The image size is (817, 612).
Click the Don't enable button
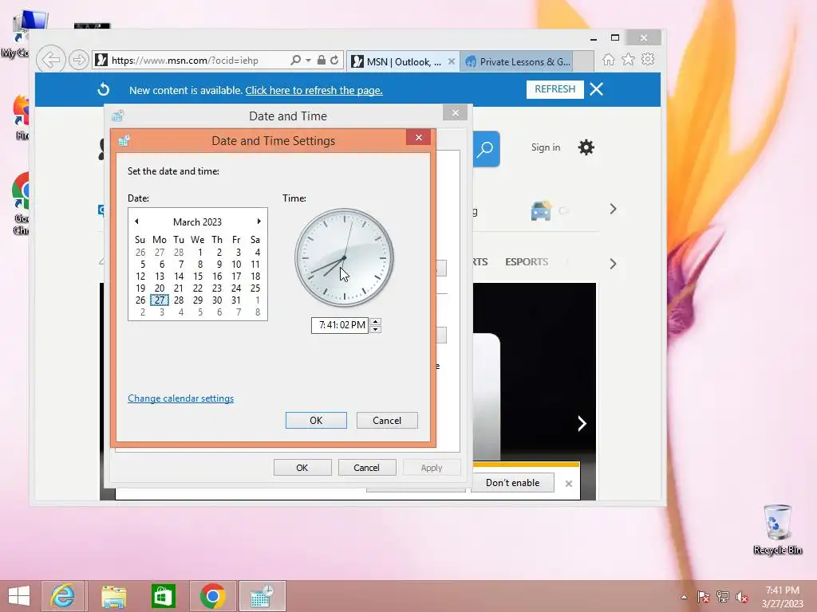coord(513,483)
